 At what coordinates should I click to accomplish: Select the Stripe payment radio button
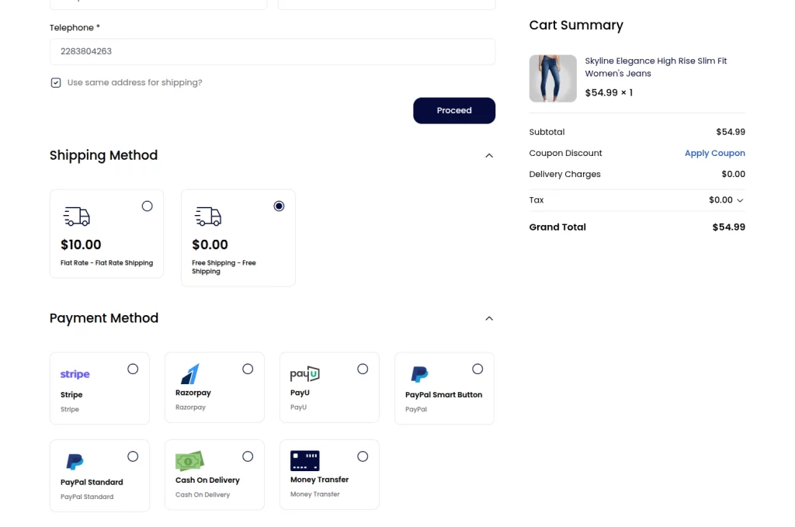point(133,369)
